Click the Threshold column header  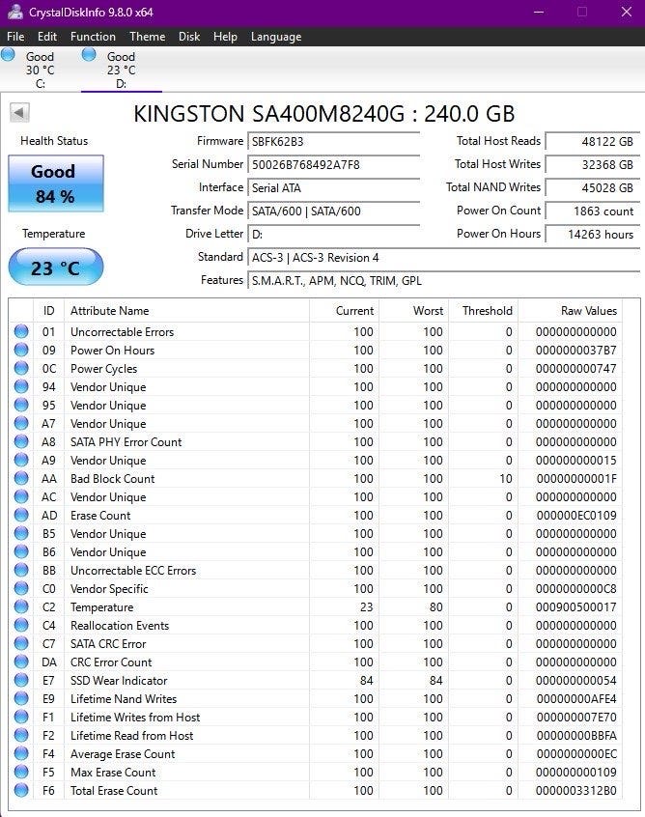tap(484, 311)
